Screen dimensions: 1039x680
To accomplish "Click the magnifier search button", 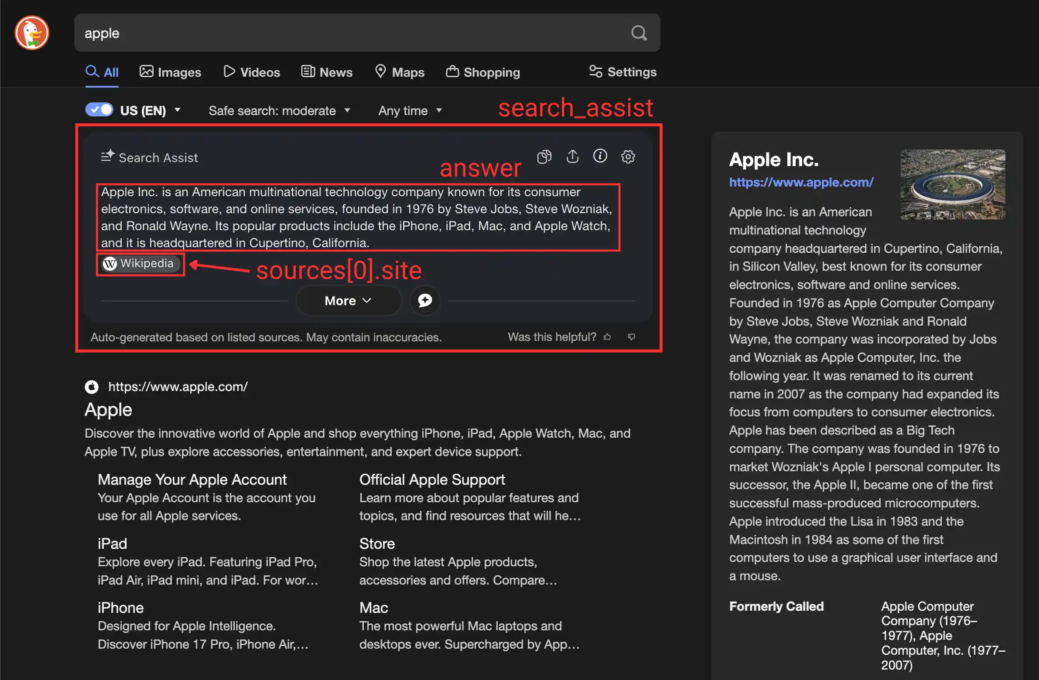I will [x=639, y=33].
